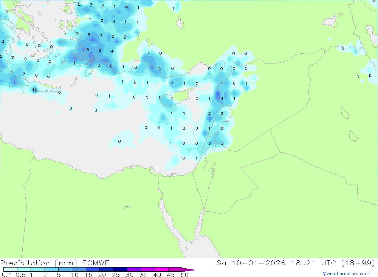Pick the 10–15 mm legend swatch
378x277 pixels.
point(79,269)
